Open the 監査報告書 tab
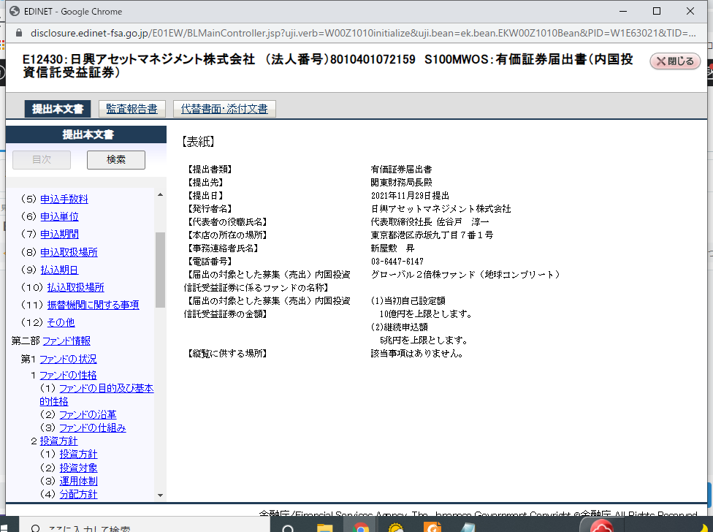This screenshot has width=713, height=532. (132, 109)
